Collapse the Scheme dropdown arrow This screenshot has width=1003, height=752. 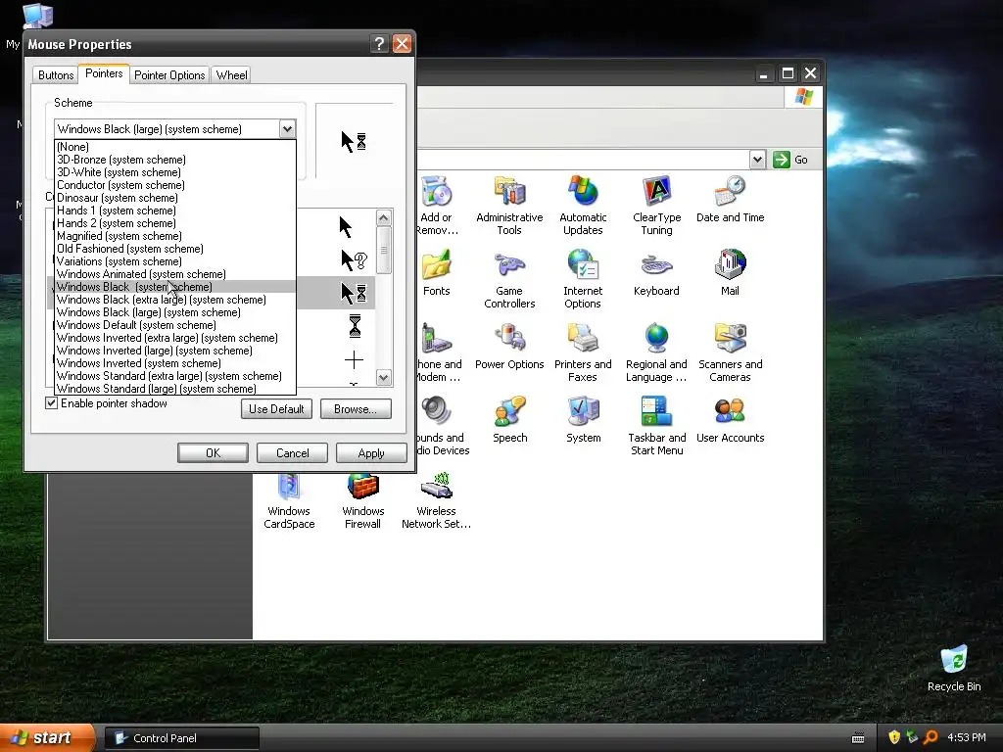point(287,128)
